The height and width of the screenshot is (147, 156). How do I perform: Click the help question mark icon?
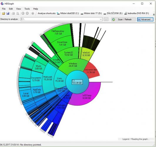pos(33,13)
